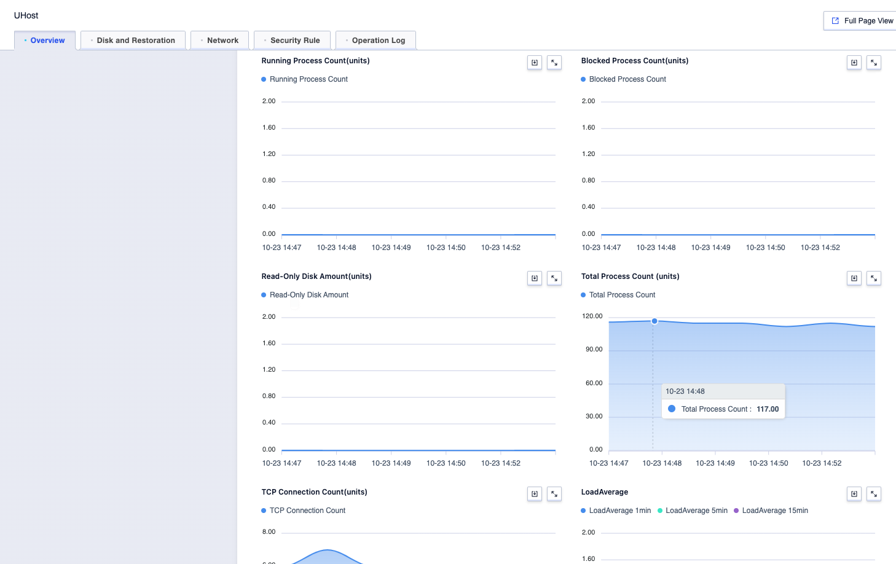Toggle the Read-Only Disk Amount legend series
This screenshot has height=564, width=896.
pyautogui.click(x=305, y=295)
